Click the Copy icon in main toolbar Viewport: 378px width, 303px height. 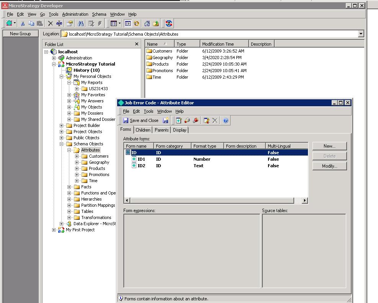pos(31,23)
